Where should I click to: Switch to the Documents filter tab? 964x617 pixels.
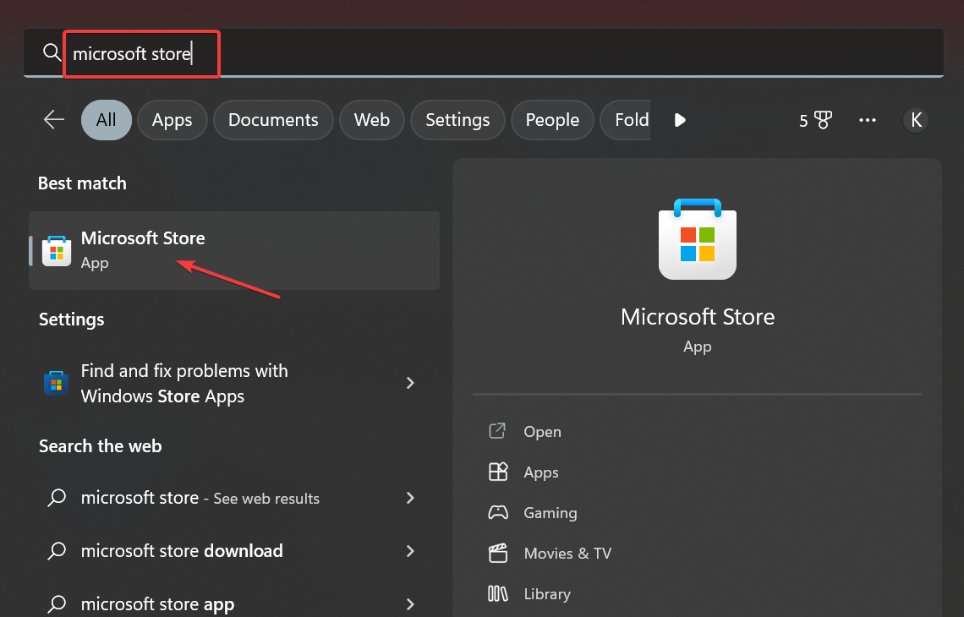[273, 120]
